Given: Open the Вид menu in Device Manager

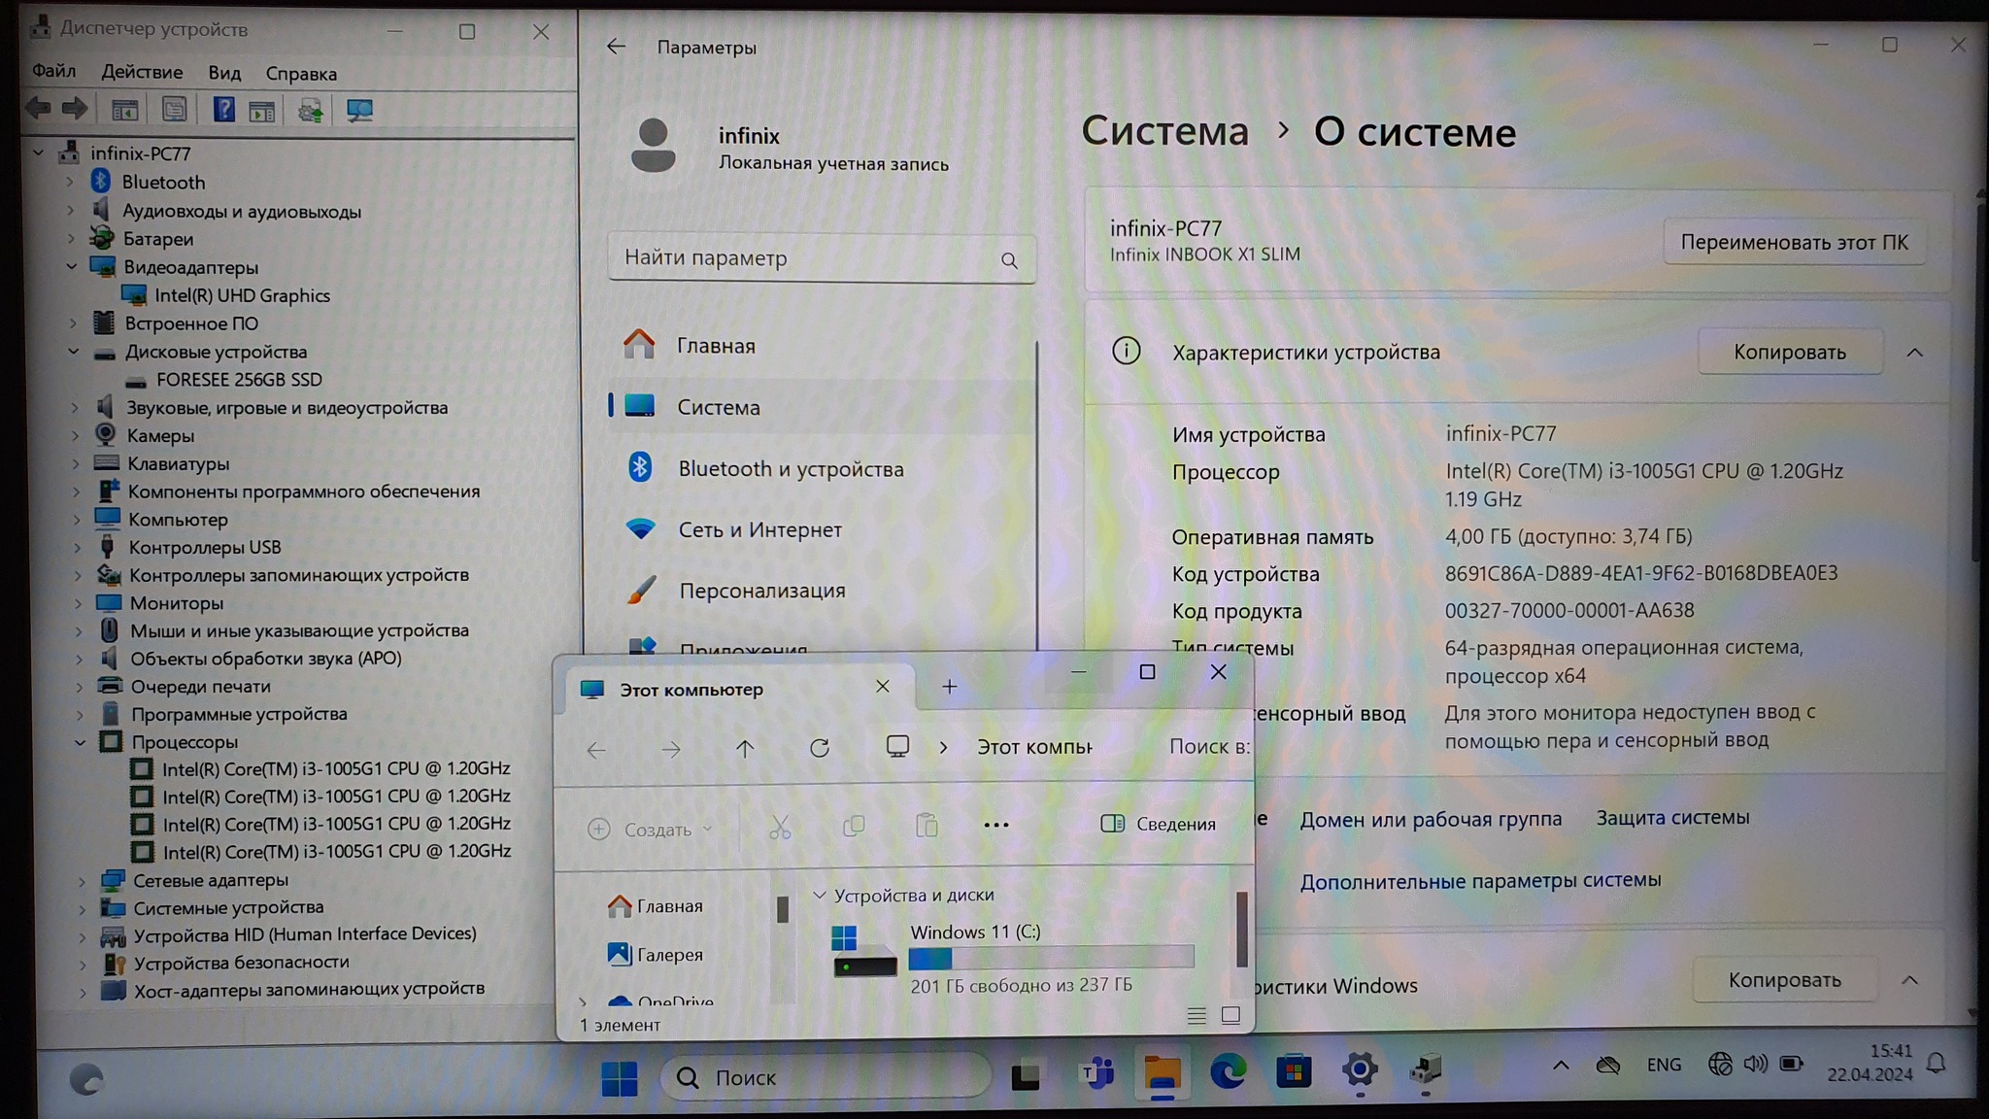Looking at the screenshot, I should pyautogui.click(x=224, y=73).
